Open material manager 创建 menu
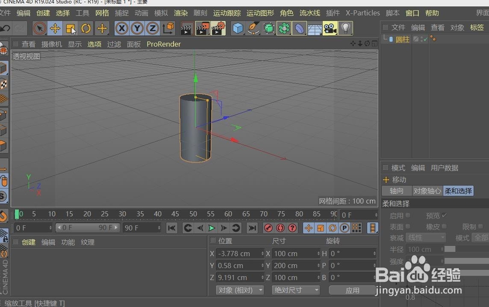 (x=28, y=242)
